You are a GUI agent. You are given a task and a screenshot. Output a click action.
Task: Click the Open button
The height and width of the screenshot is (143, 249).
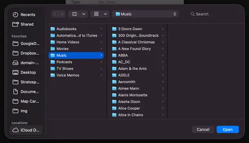[227, 130]
